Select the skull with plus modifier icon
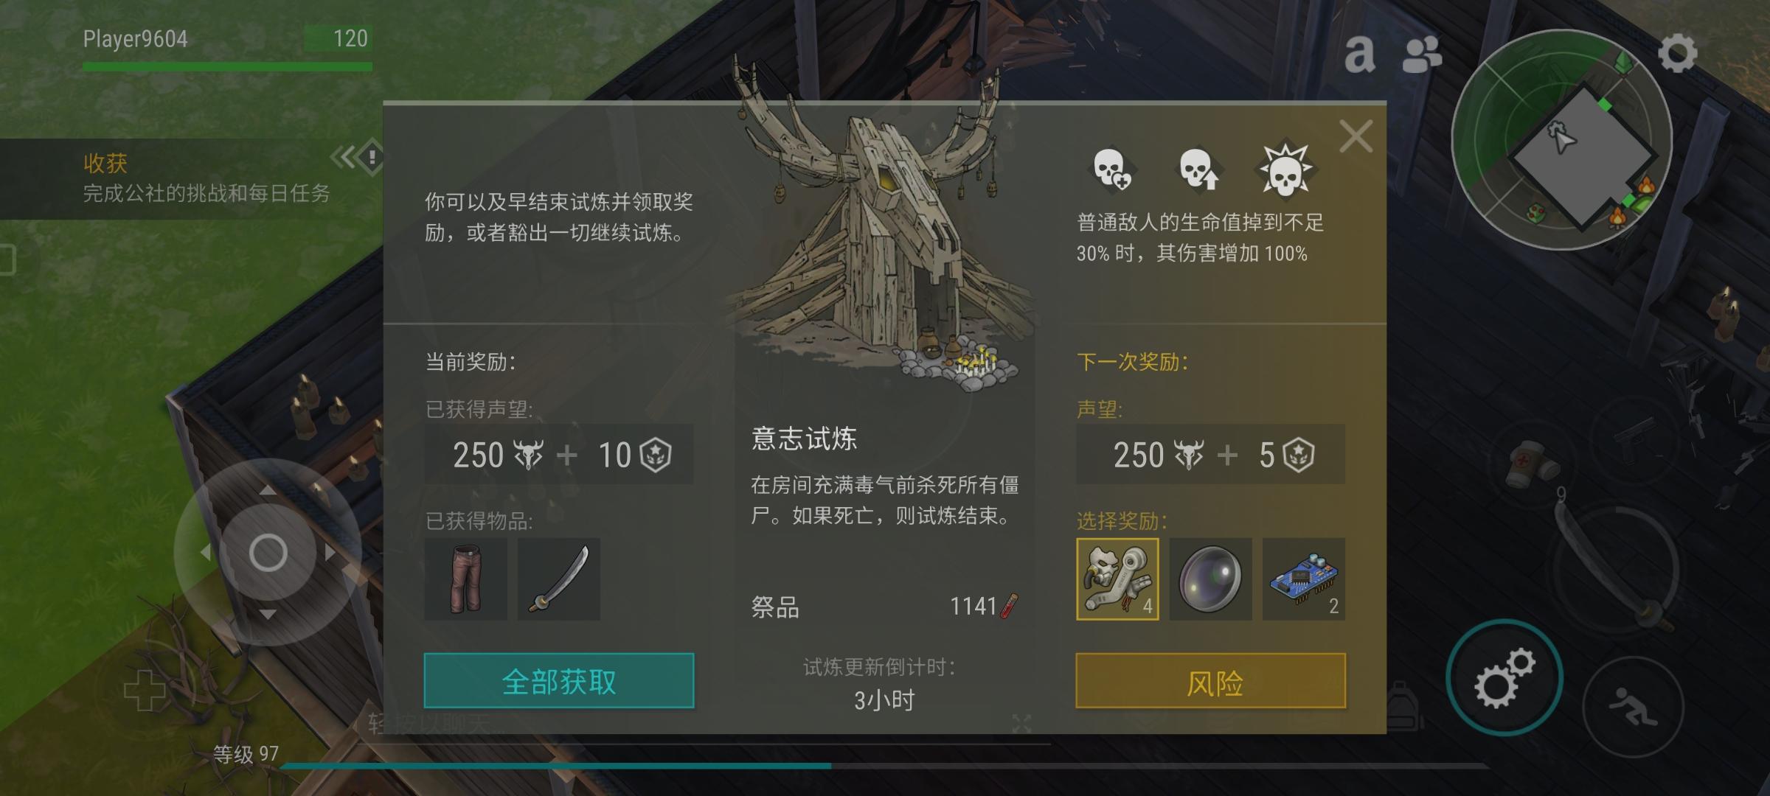 click(1111, 169)
